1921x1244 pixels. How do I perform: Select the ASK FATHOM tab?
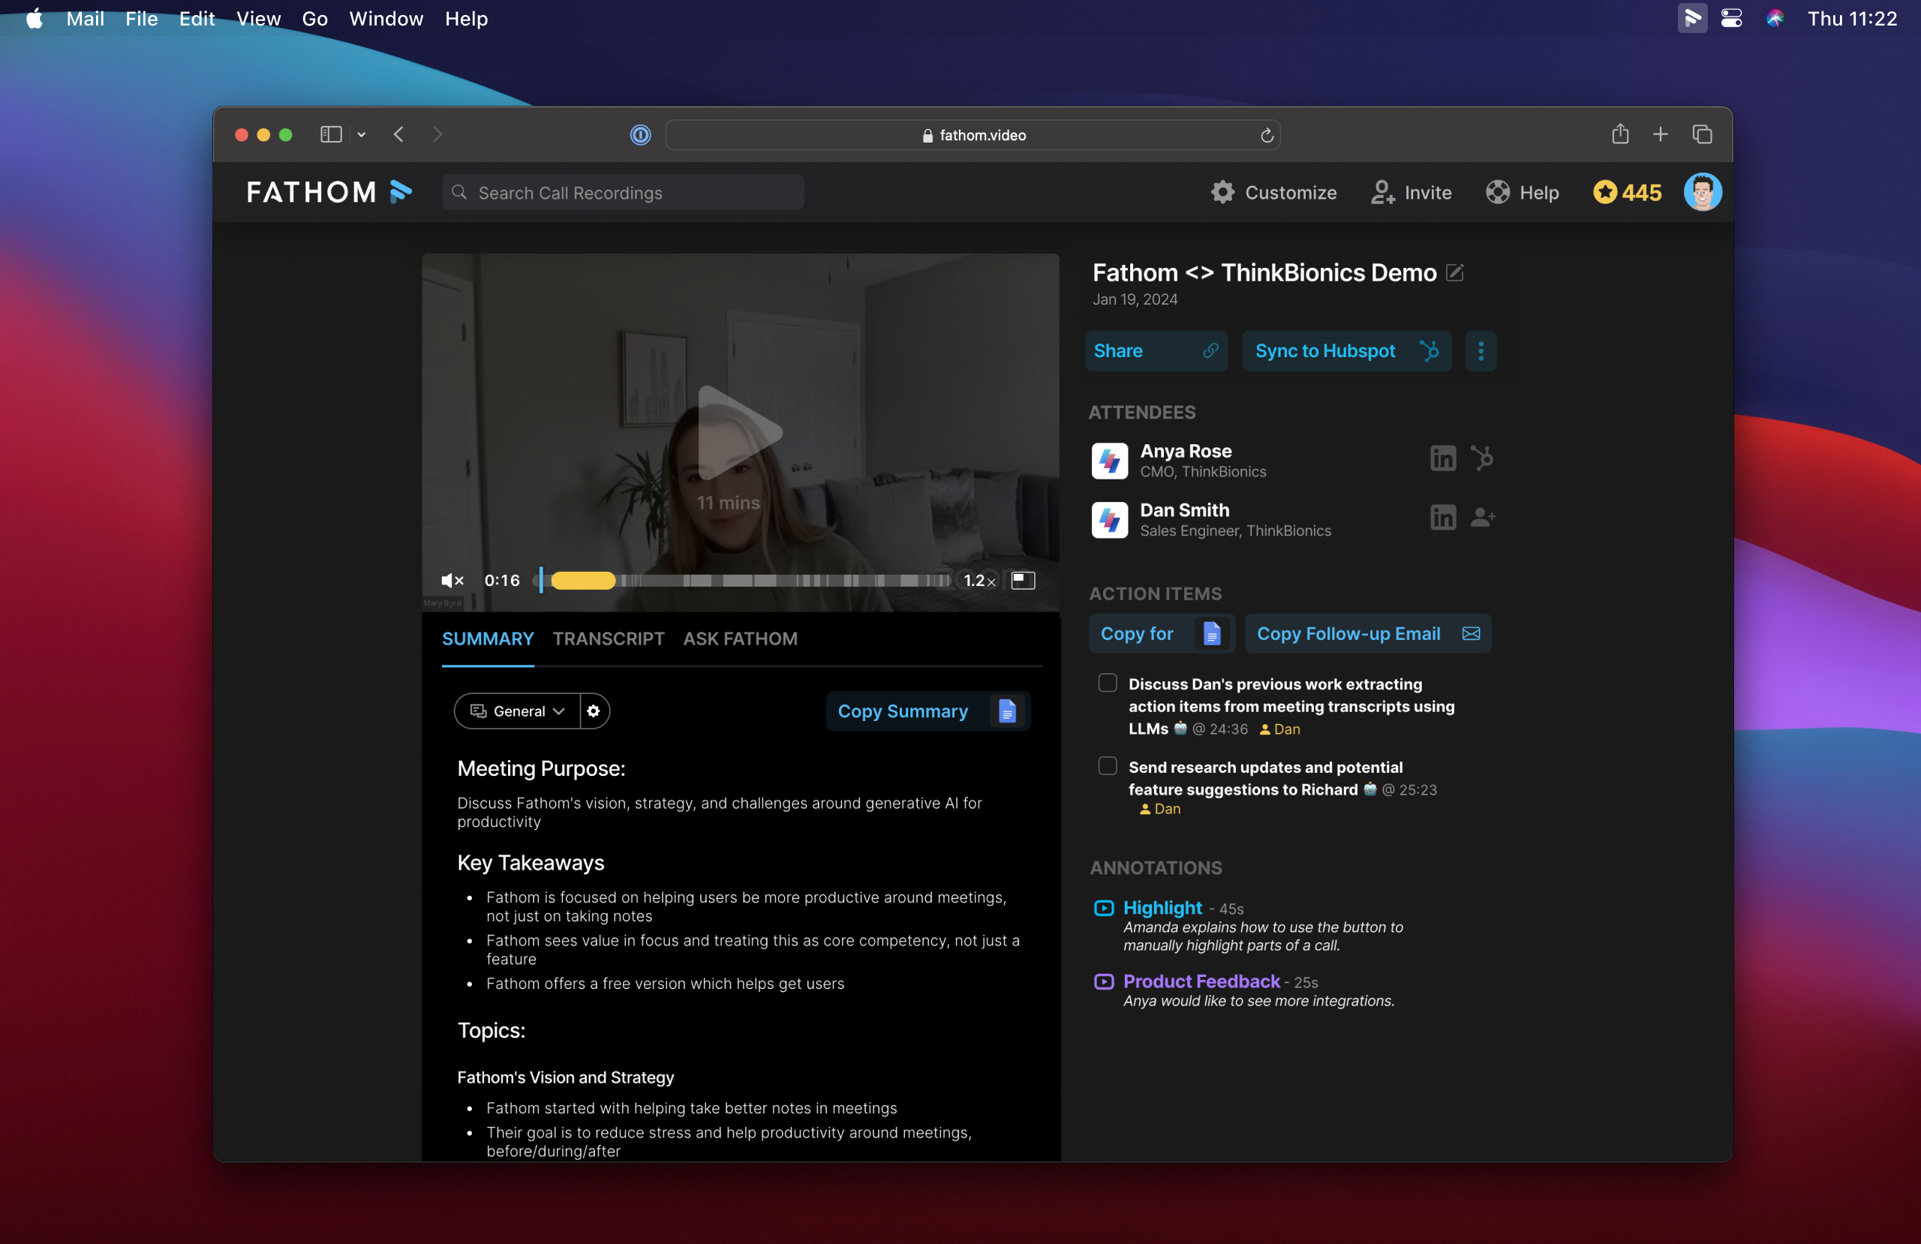point(739,638)
